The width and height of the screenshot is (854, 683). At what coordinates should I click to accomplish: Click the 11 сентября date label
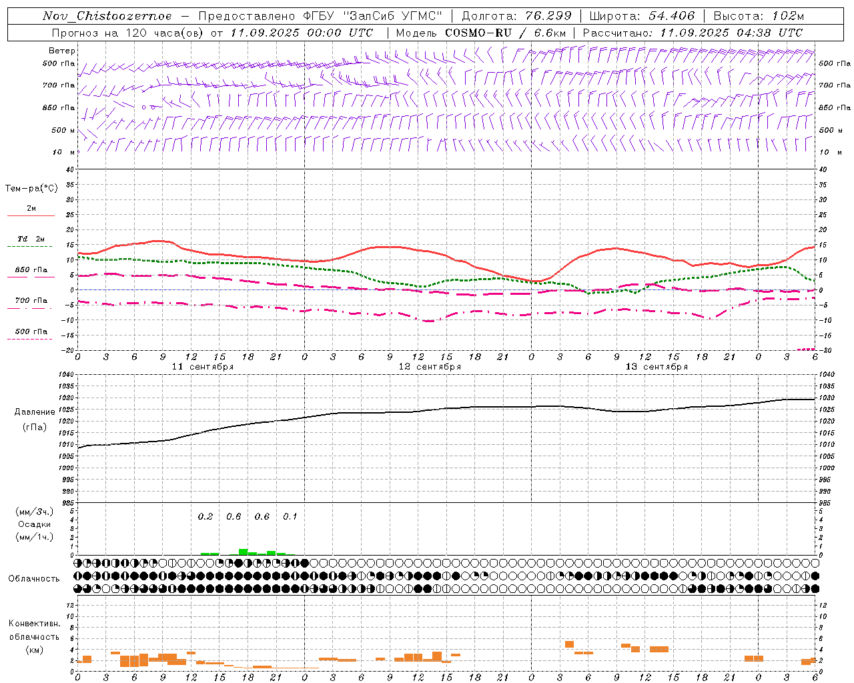pyautogui.click(x=203, y=367)
